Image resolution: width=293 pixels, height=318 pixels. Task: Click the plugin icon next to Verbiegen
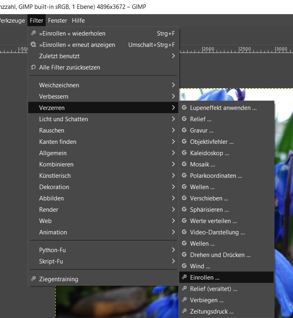184,300
